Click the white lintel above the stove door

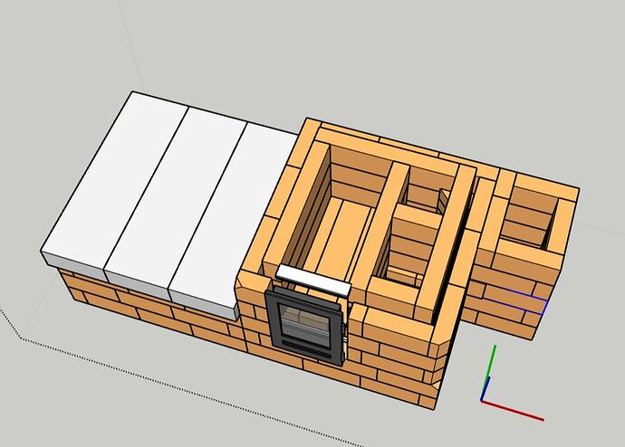point(313,281)
